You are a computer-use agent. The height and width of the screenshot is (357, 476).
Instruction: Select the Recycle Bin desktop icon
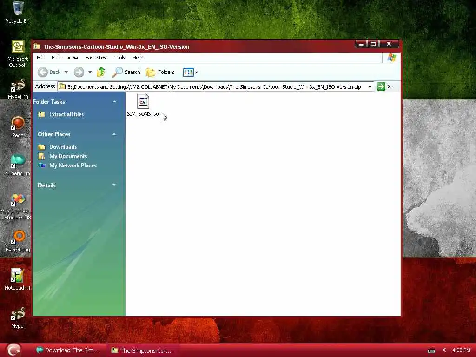pyautogui.click(x=18, y=8)
